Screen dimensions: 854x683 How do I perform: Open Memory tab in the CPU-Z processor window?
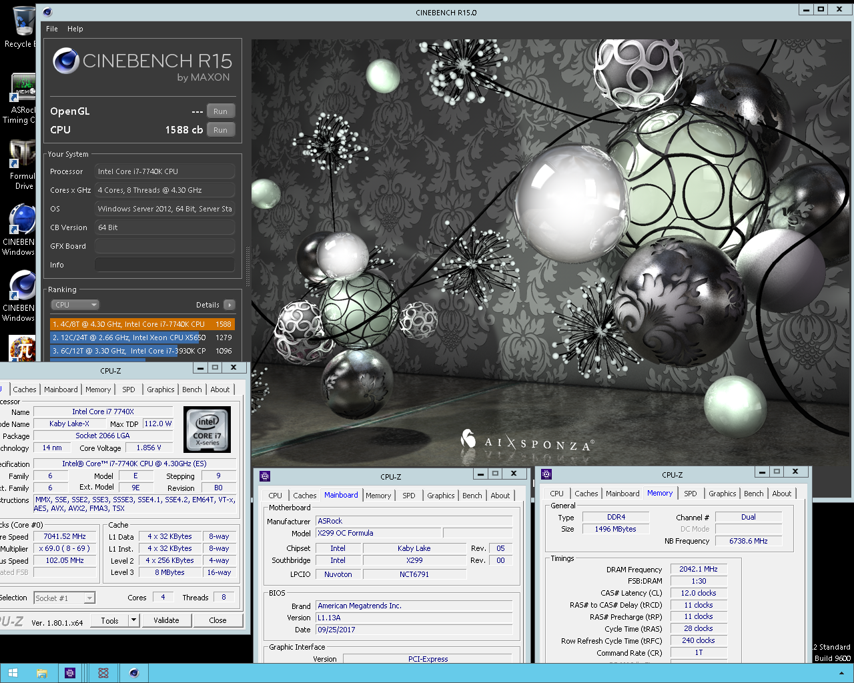[98, 390]
